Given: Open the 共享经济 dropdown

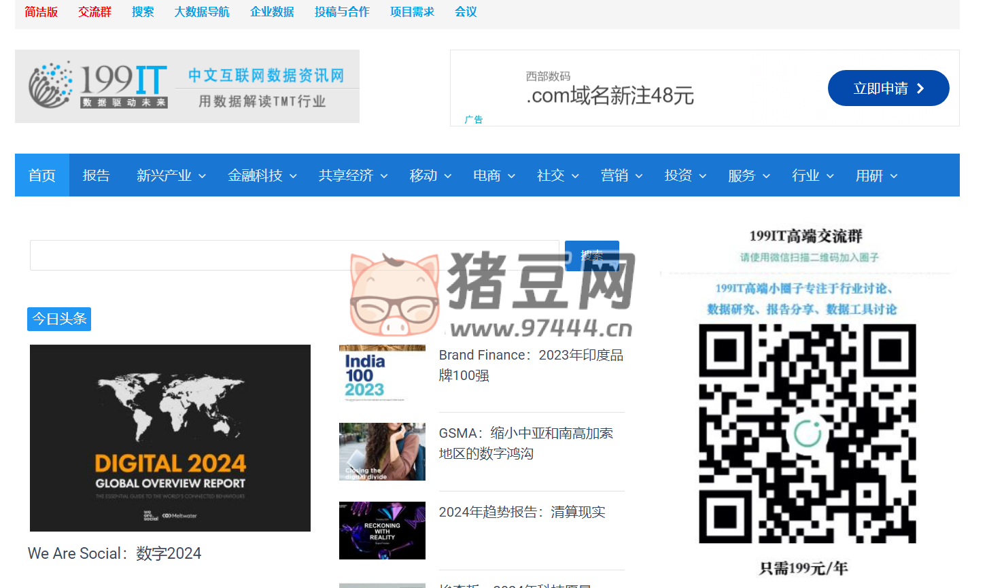Looking at the screenshot, I should (x=353, y=175).
